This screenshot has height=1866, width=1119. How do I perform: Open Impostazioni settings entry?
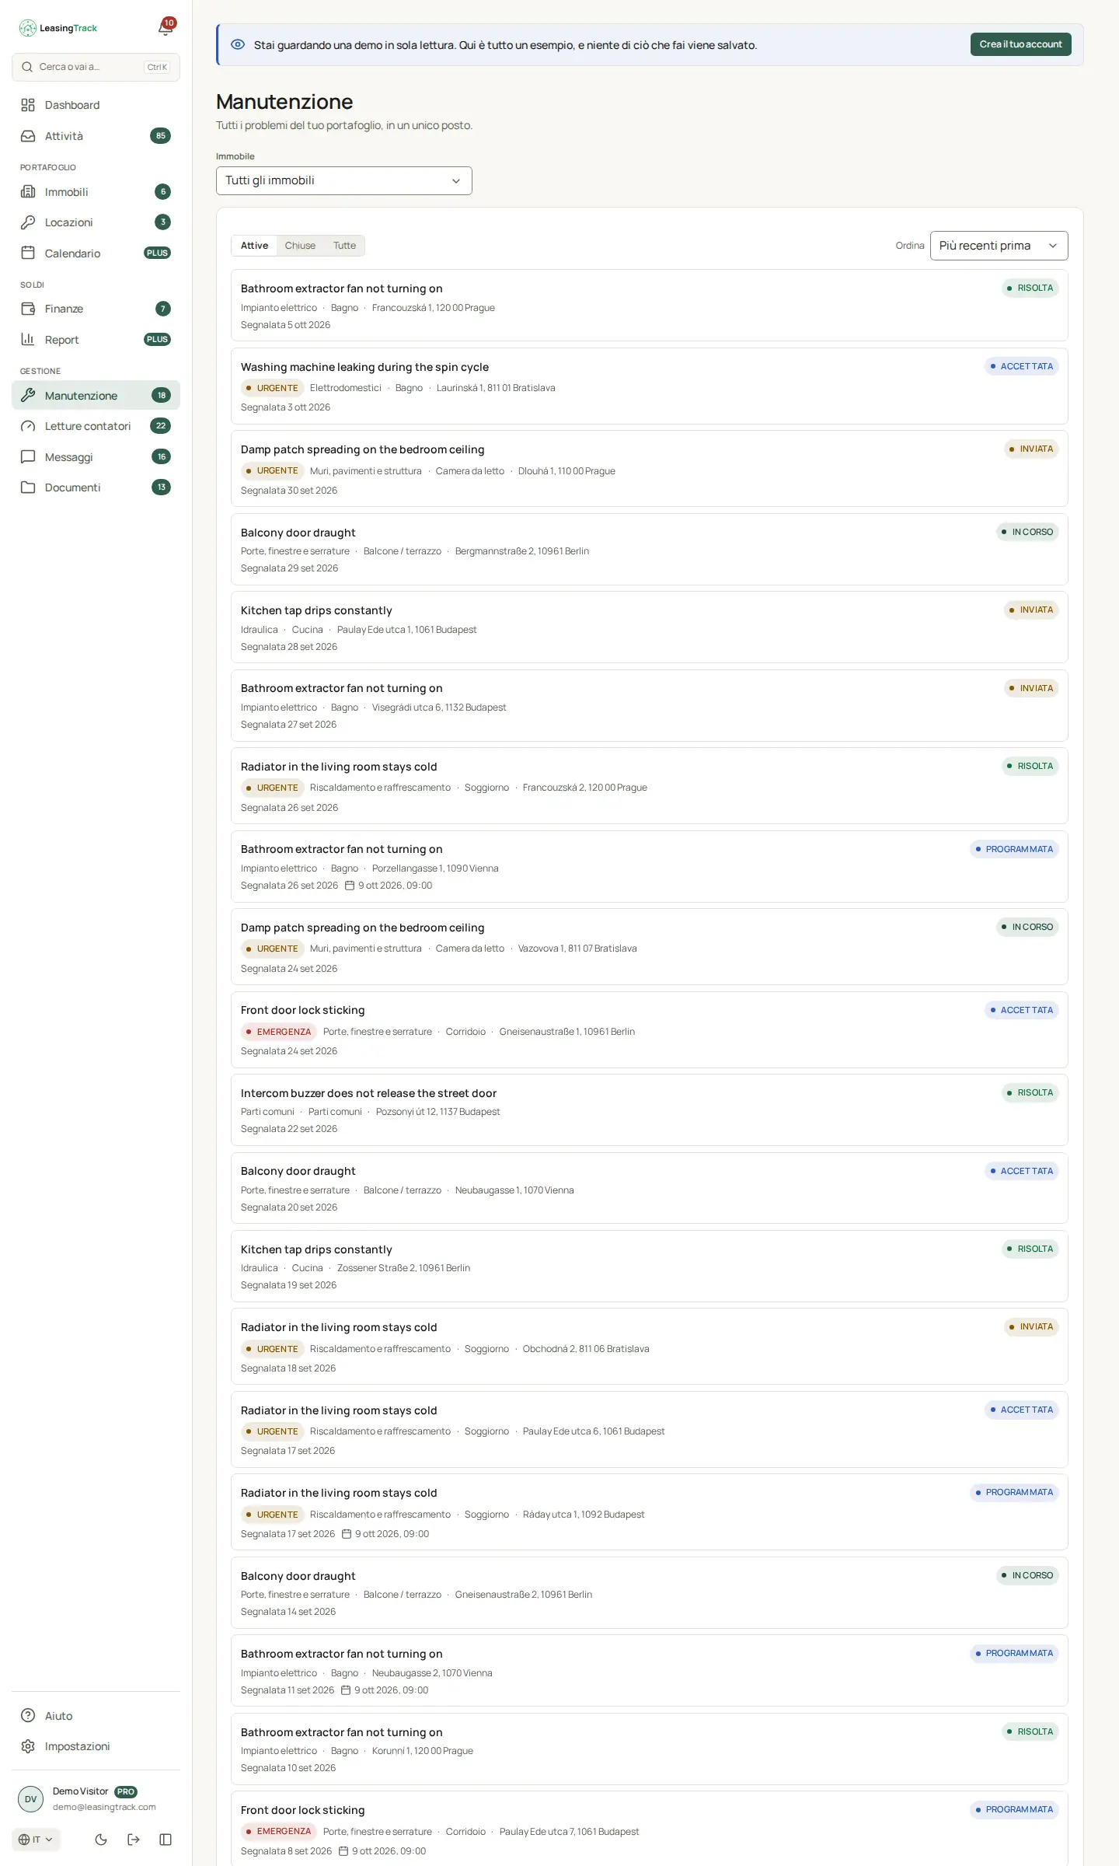(x=96, y=1746)
